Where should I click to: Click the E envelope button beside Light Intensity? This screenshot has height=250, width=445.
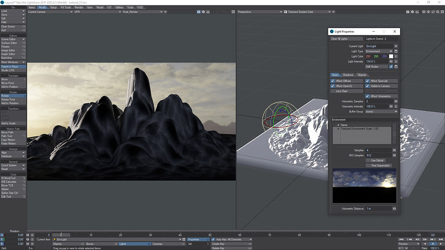[396, 61]
